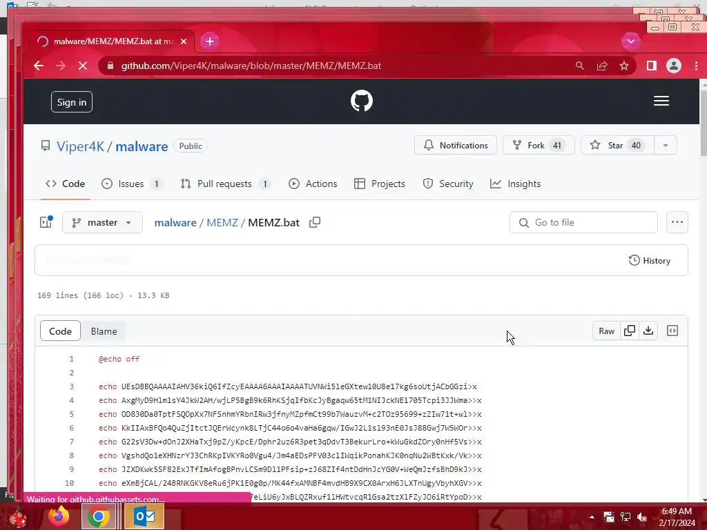Screen dimensions: 707x530
Task: Open Firefox from the taskbar
Action: pos(59,516)
